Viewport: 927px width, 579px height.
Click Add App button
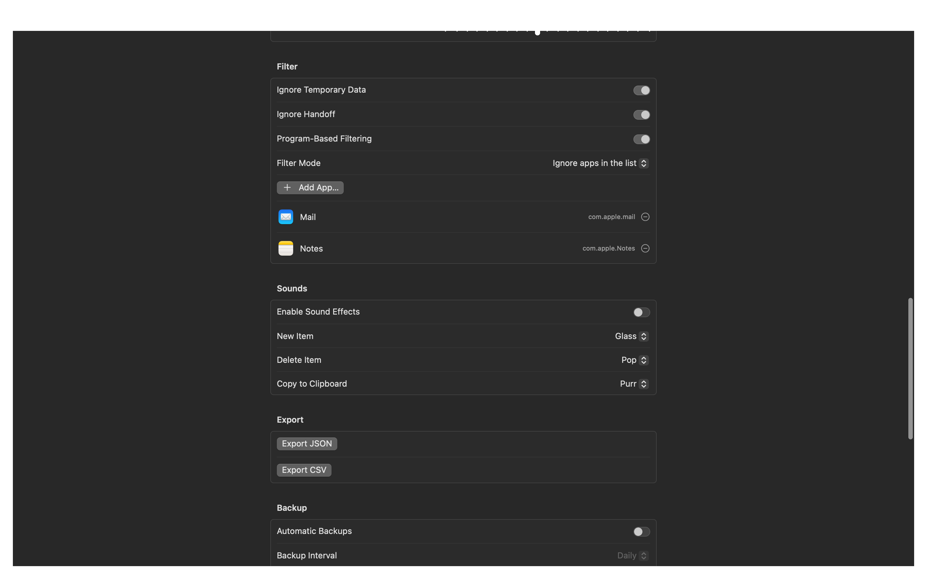coord(310,188)
